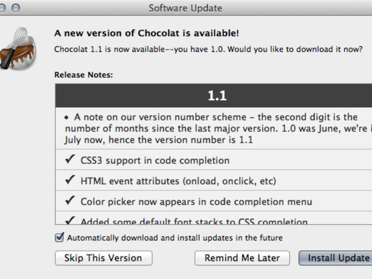Click the checkmark next to Color picker
The width and height of the screenshot is (372, 279).
click(x=70, y=201)
